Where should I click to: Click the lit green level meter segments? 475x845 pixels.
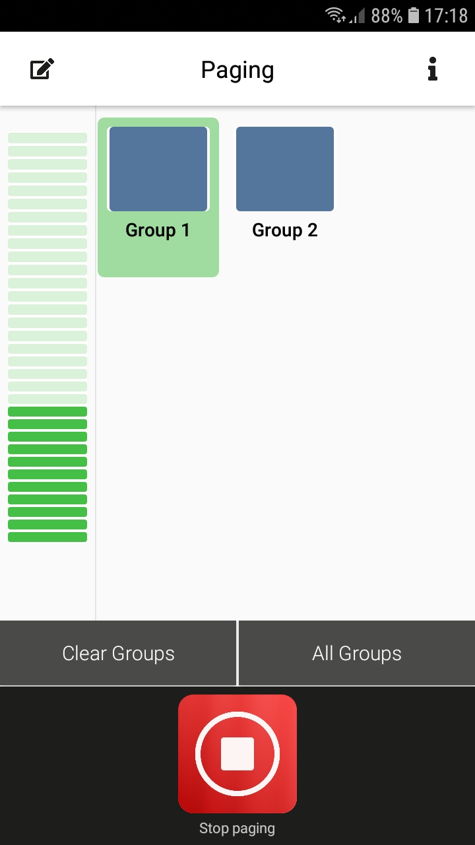pyautogui.click(x=47, y=474)
